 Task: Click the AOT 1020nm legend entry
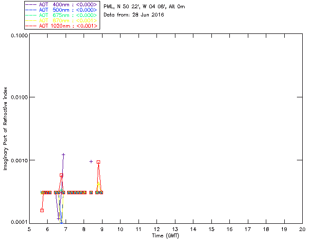coord(61,26)
